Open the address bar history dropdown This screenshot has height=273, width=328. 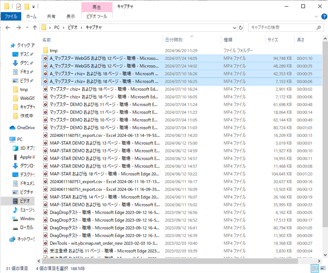click(x=235, y=28)
